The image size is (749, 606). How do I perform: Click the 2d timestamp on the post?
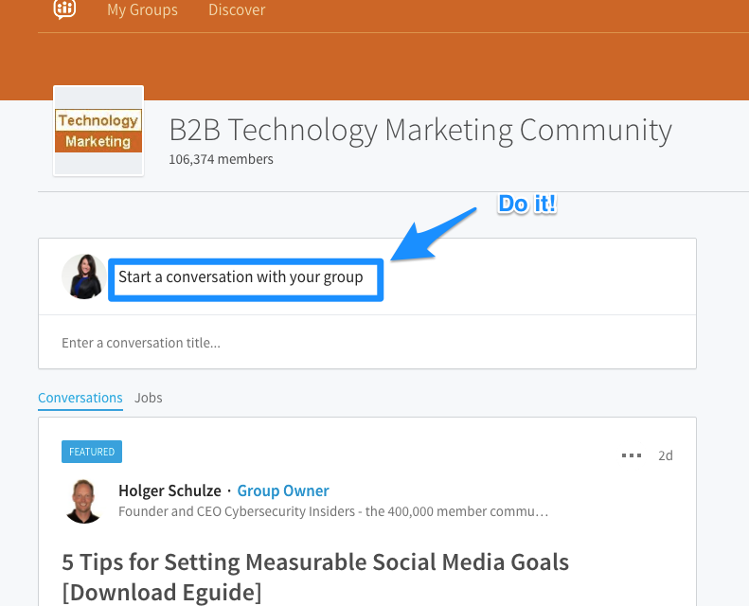pyautogui.click(x=666, y=455)
